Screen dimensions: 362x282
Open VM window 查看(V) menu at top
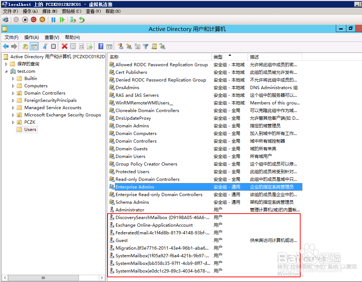(x=93, y=11)
